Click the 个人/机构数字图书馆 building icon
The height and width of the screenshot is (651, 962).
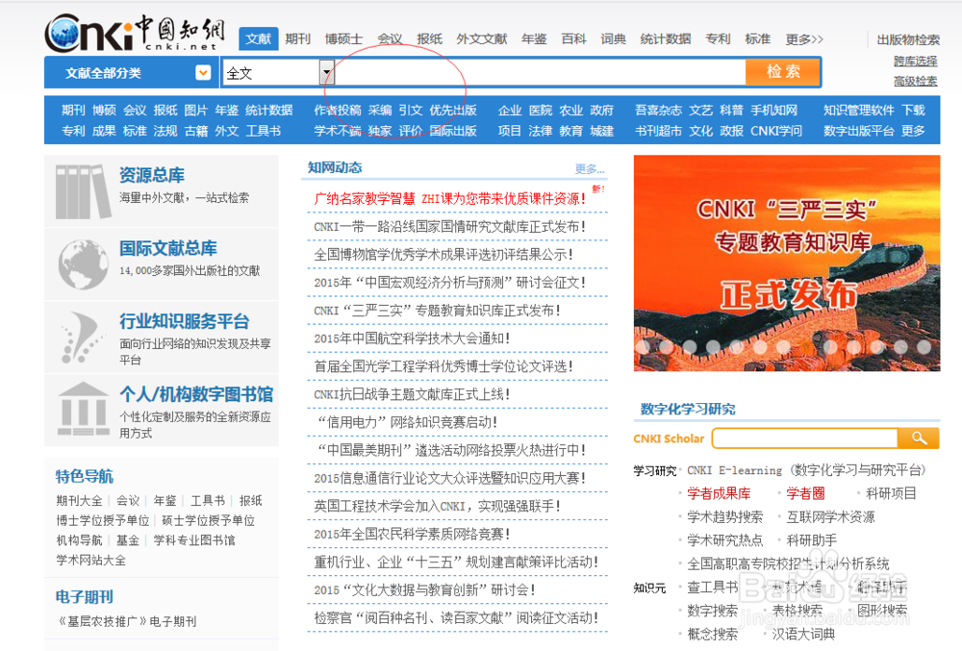[84, 409]
